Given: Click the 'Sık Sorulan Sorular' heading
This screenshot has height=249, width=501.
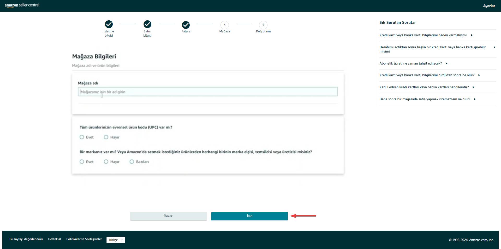Looking at the screenshot, I should click(397, 22).
